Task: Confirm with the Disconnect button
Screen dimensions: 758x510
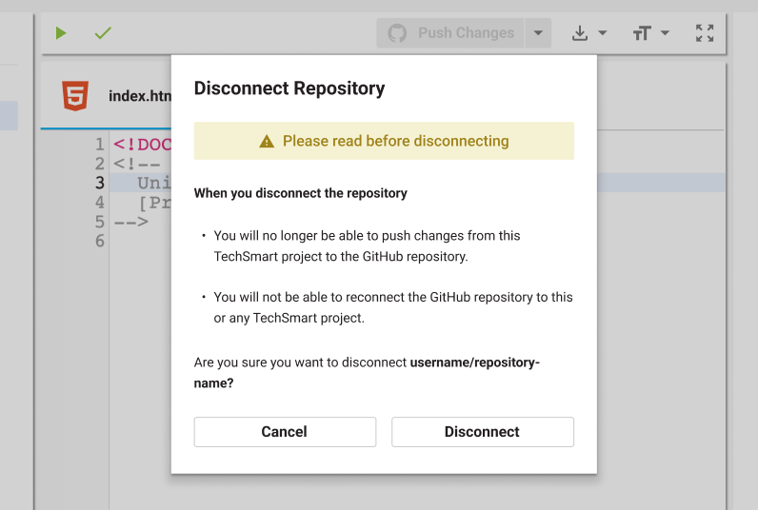Action: point(483,432)
